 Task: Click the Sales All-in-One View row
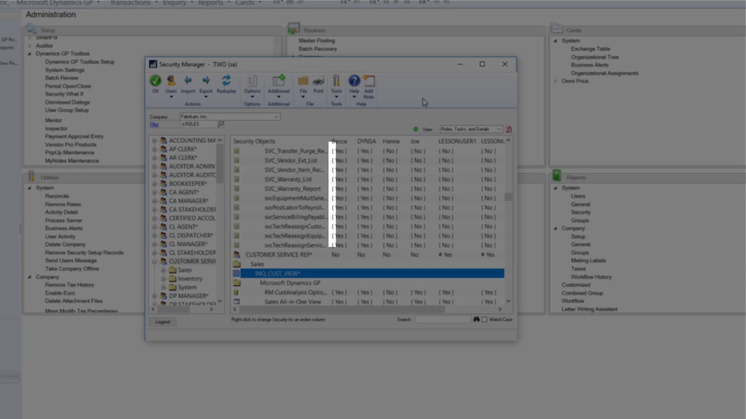coord(293,302)
